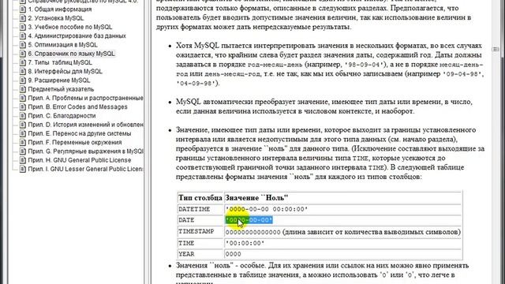Open 'Прил. F. Переменные окружения' appendix
The width and height of the screenshot is (505, 284).
pos(75,142)
